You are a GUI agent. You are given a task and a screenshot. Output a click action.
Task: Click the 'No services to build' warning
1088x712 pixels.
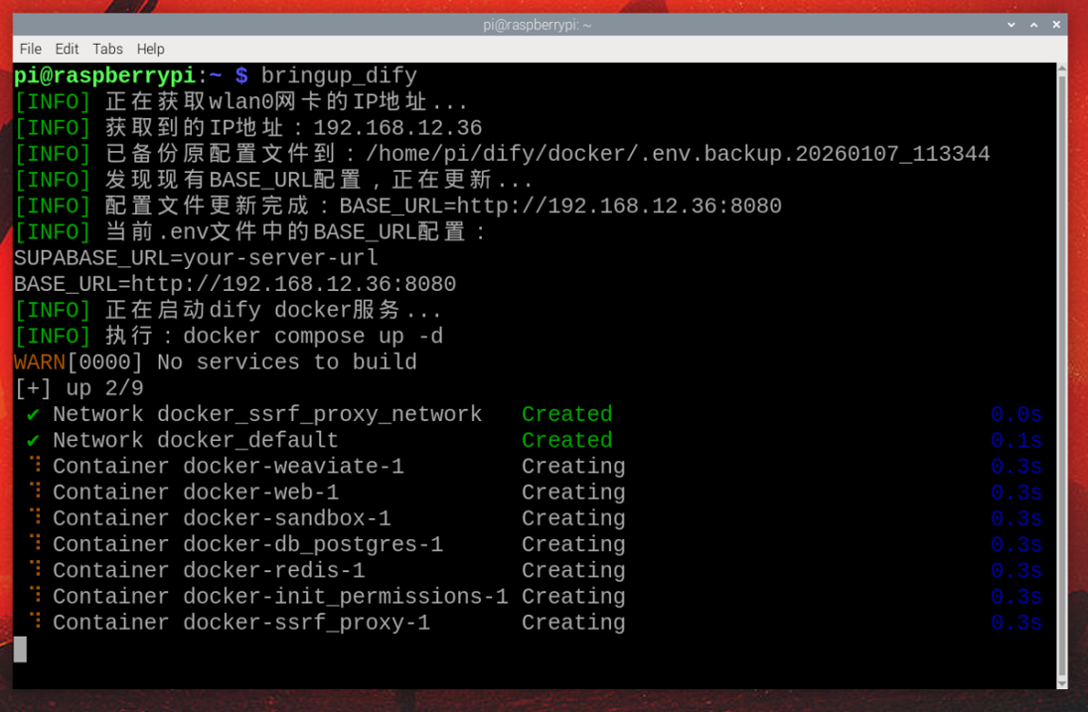(x=286, y=361)
